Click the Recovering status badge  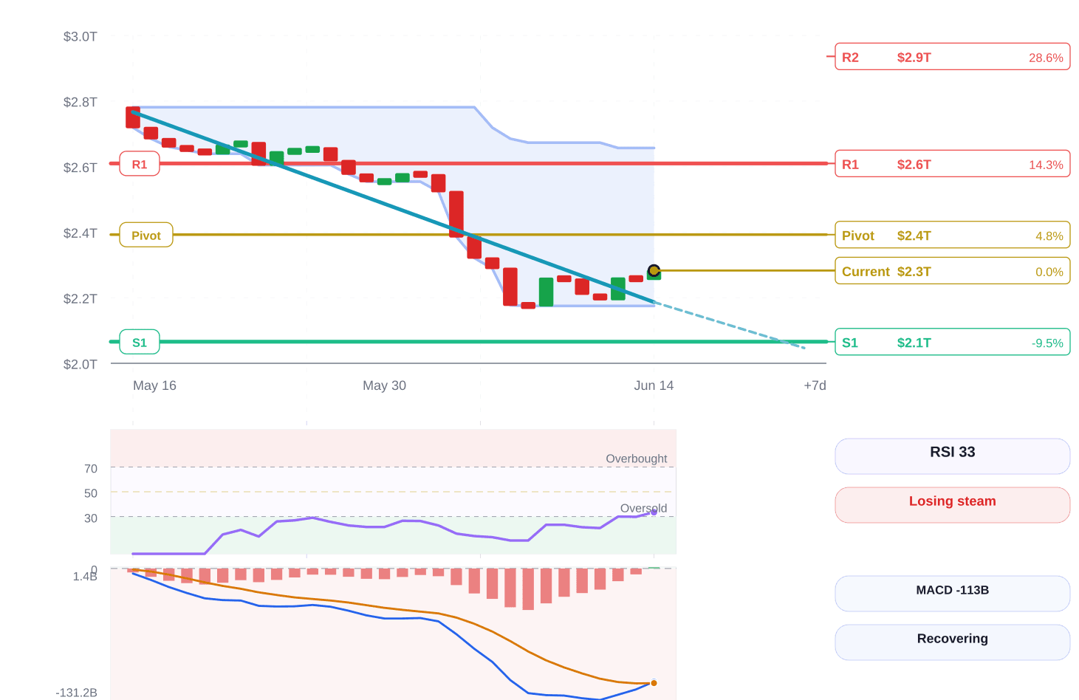952,642
